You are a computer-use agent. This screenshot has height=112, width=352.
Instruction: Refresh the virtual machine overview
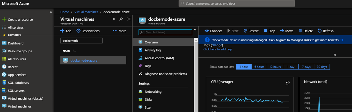[x=325, y=31]
